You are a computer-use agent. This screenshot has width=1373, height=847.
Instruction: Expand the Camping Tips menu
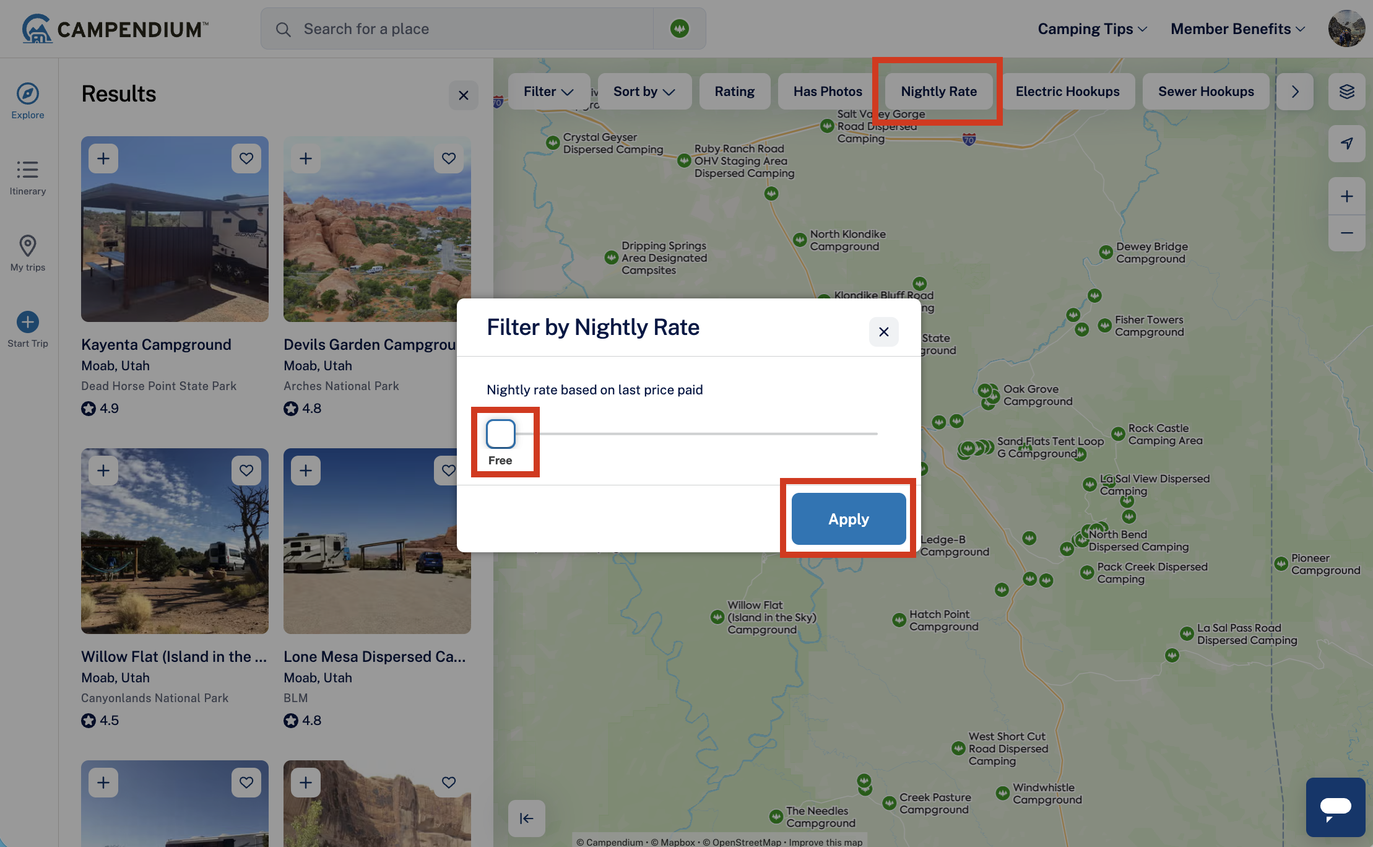1093,29
